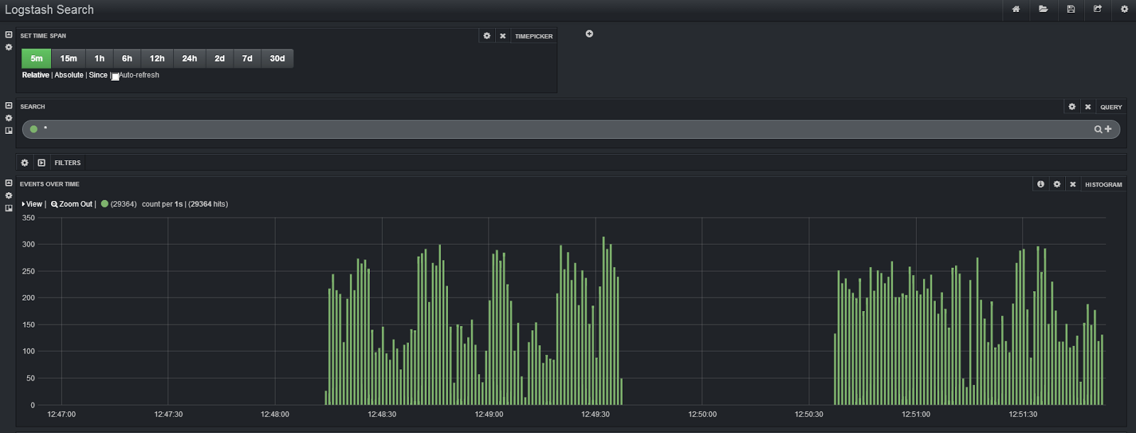Image resolution: width=1136 pixels, height=433 pixels.
Task: Switch to Absolute time mode
Action: click(x=69, y=75)
